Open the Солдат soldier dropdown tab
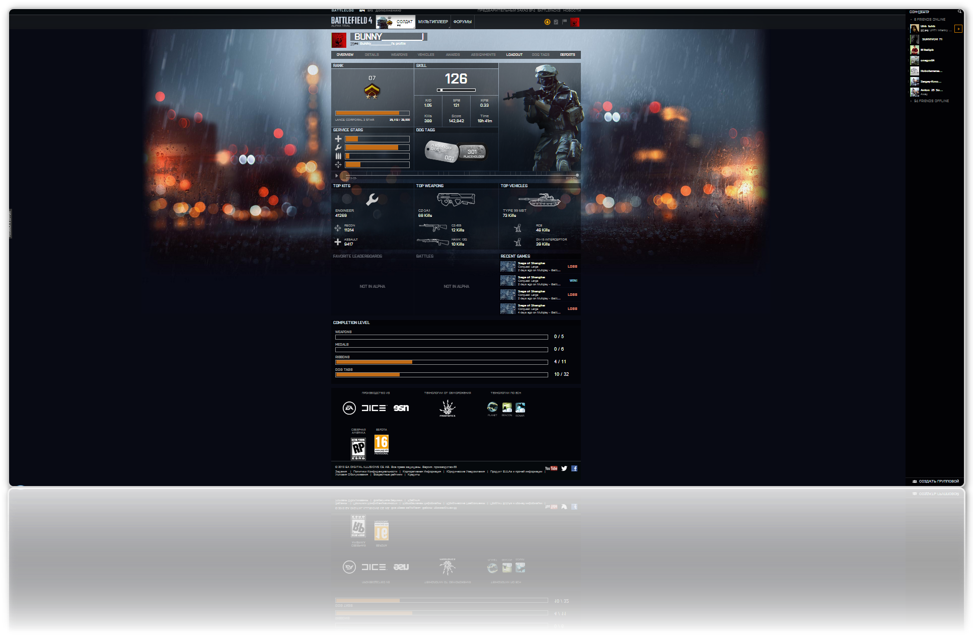The width and height of the screenshot is (973, 639). [x=396, y=22]
